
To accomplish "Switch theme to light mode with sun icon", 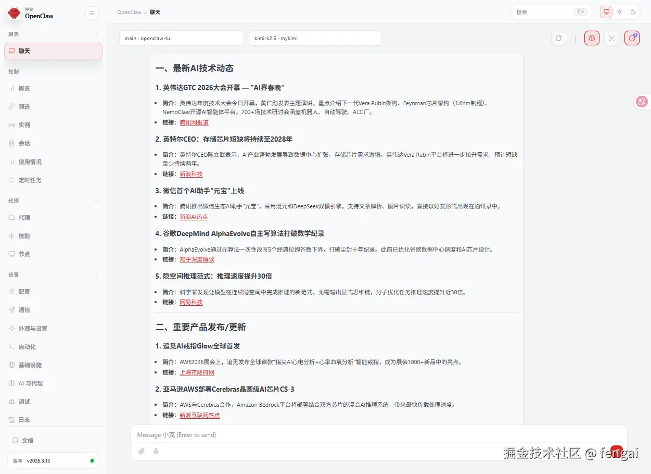I will (619, 11).
